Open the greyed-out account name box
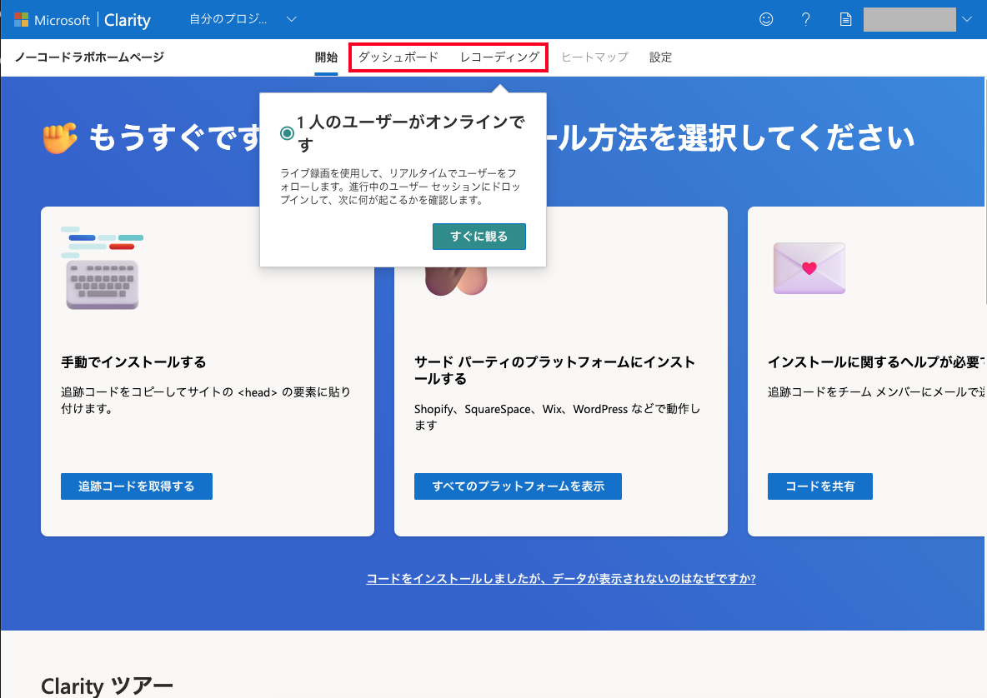Image resolution: width=987 pixels, height=698 pixels. 909,19
